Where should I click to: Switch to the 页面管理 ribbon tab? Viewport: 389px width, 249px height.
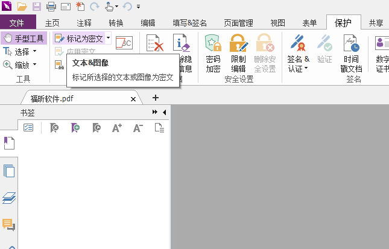point(238,23)
